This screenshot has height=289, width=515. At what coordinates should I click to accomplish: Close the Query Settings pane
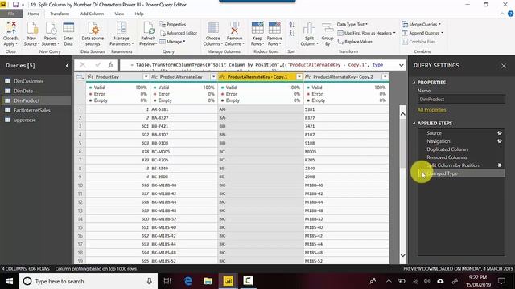(x=504, y=66)
